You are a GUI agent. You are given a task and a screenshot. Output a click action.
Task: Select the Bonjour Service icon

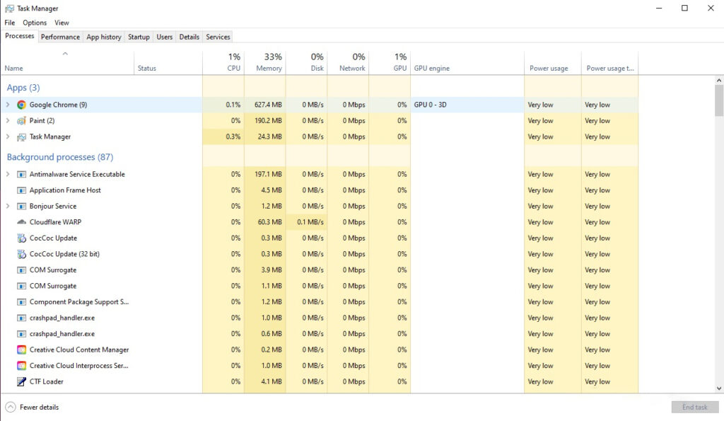pyautogui.click(x=23, y=206)
